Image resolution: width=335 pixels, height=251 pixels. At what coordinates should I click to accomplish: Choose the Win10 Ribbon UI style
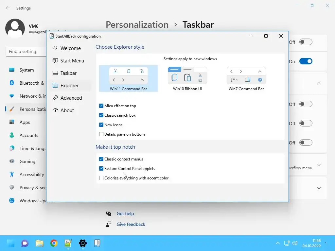pos(187,78)
